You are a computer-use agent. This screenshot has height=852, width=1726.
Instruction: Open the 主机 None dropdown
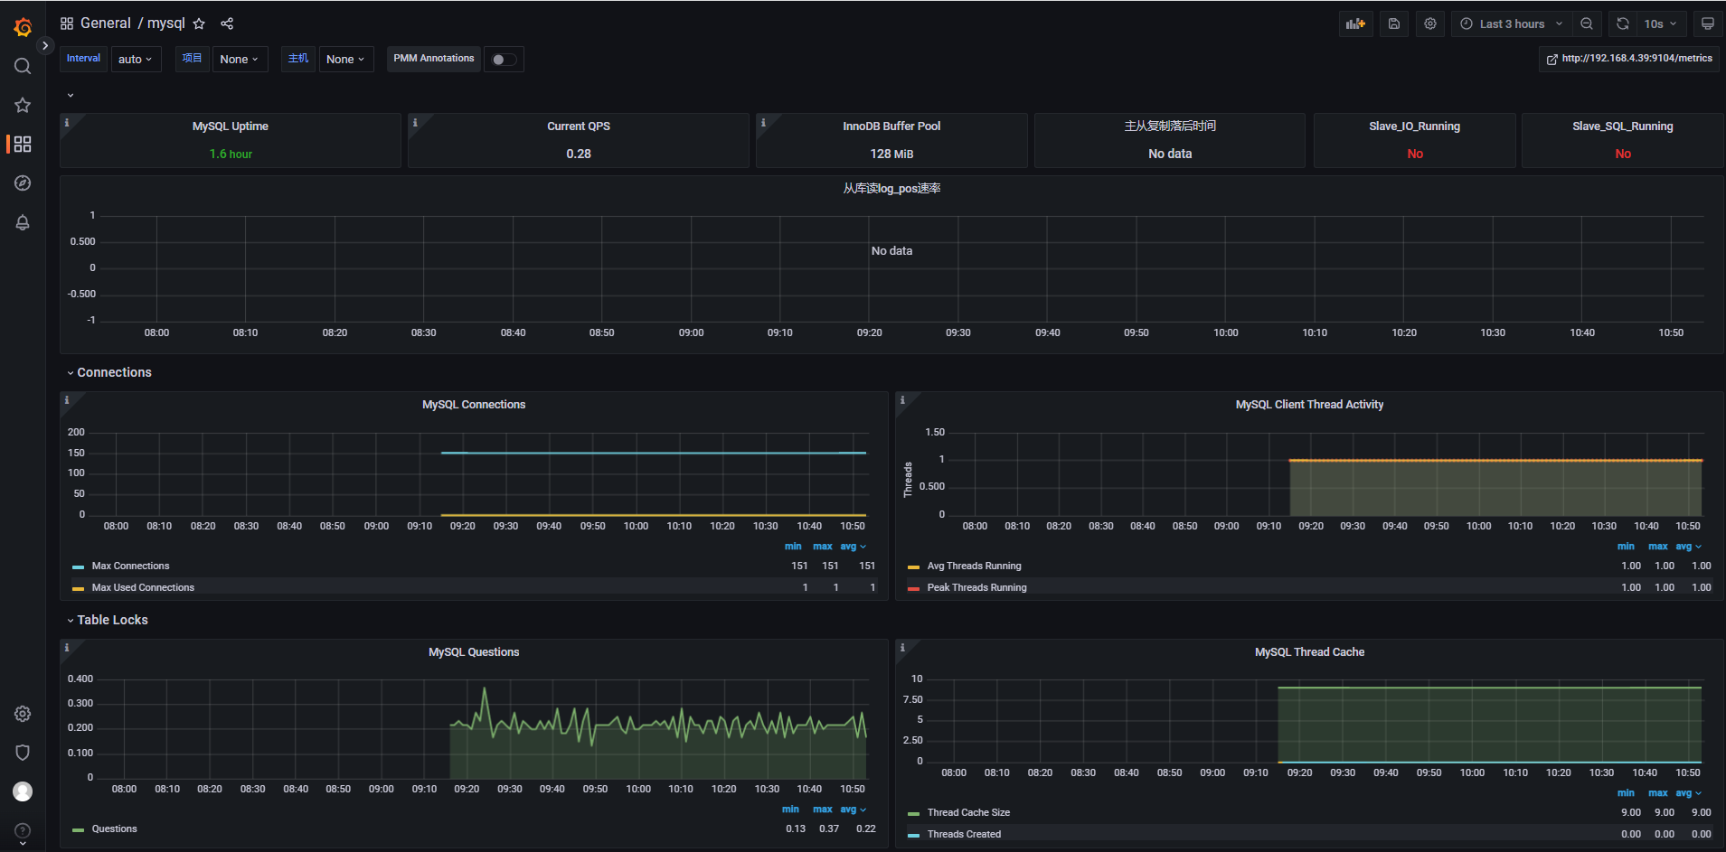coord(346,60)
